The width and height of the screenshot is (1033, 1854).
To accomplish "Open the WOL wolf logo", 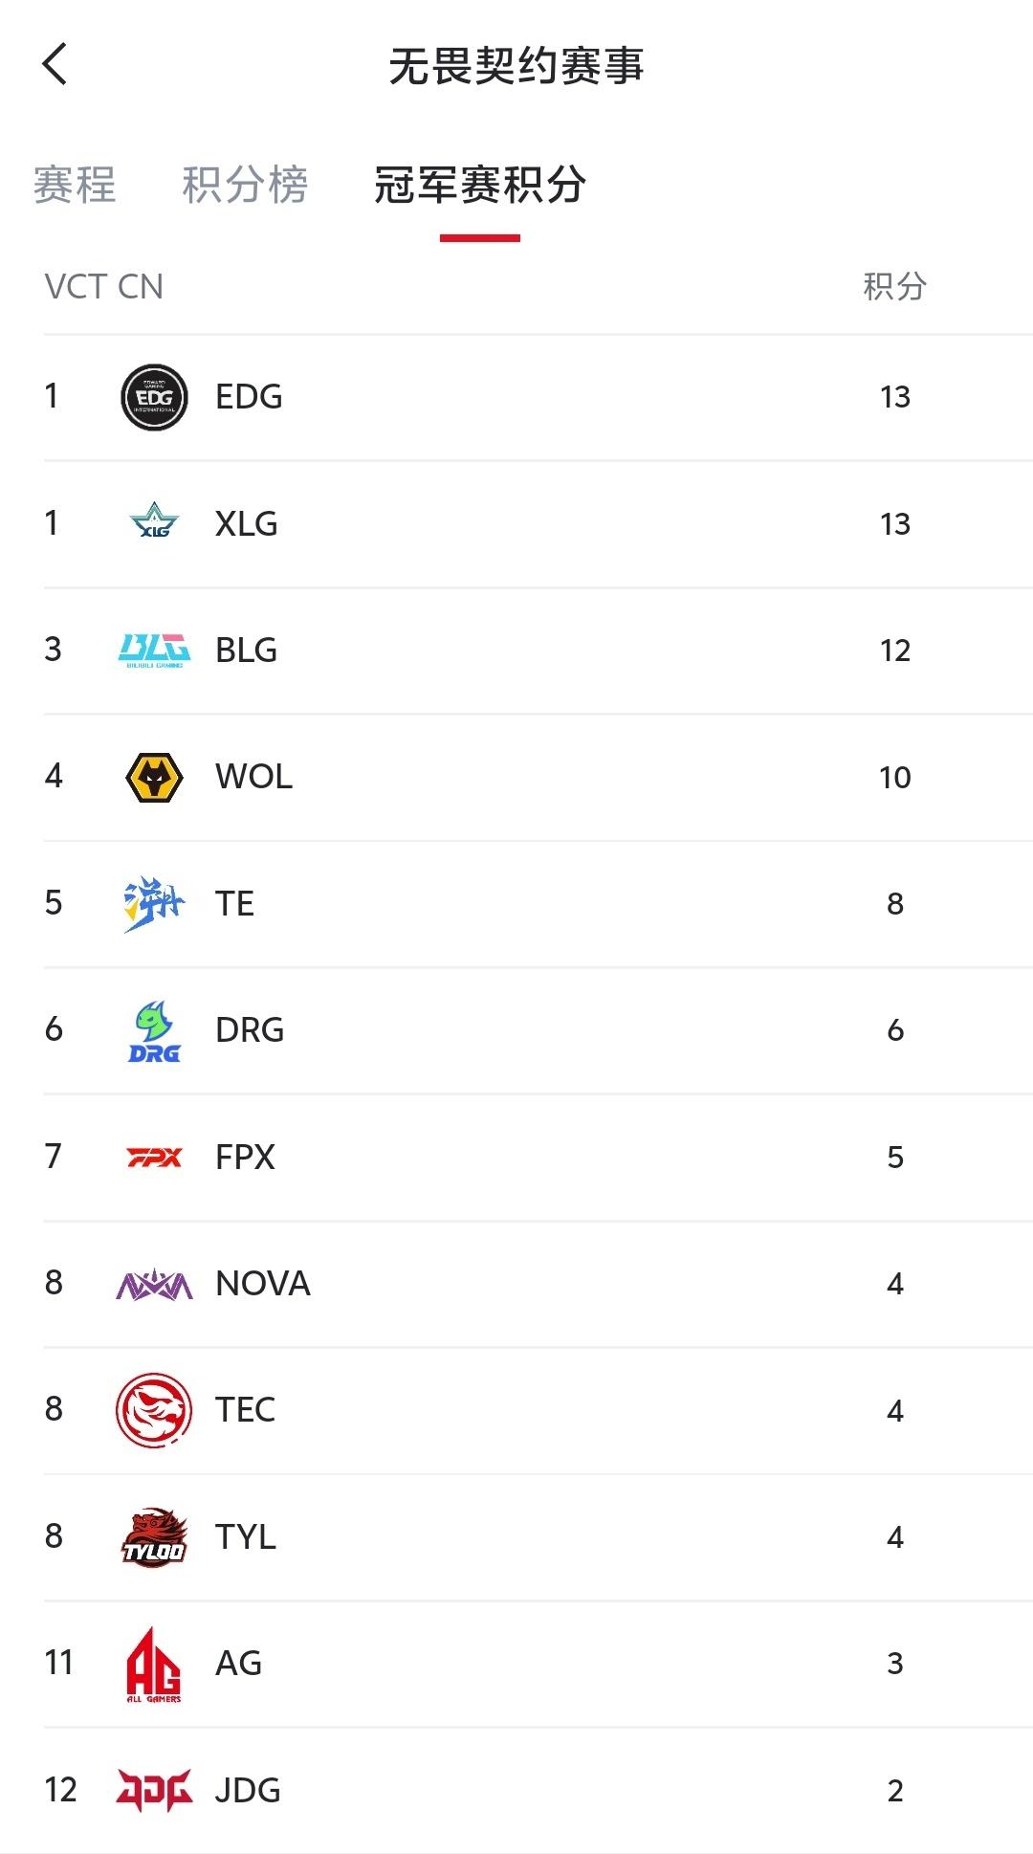I will click(154, 777).
